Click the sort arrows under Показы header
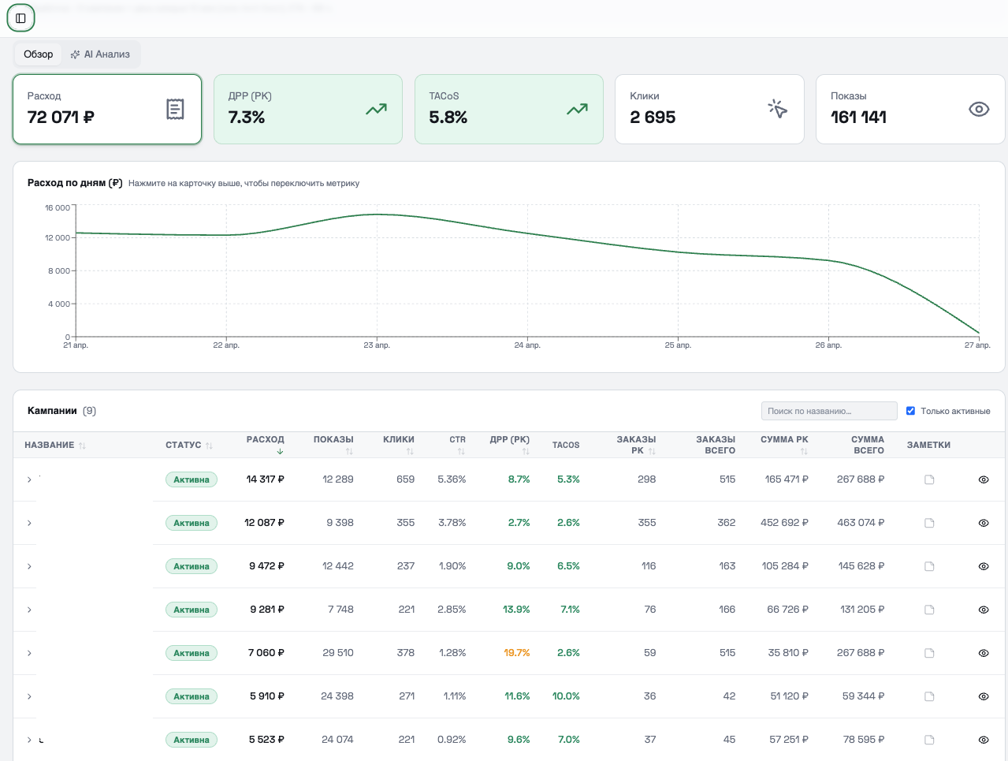This screenshot has width=1008, height=761. click(x=349, y=452)
